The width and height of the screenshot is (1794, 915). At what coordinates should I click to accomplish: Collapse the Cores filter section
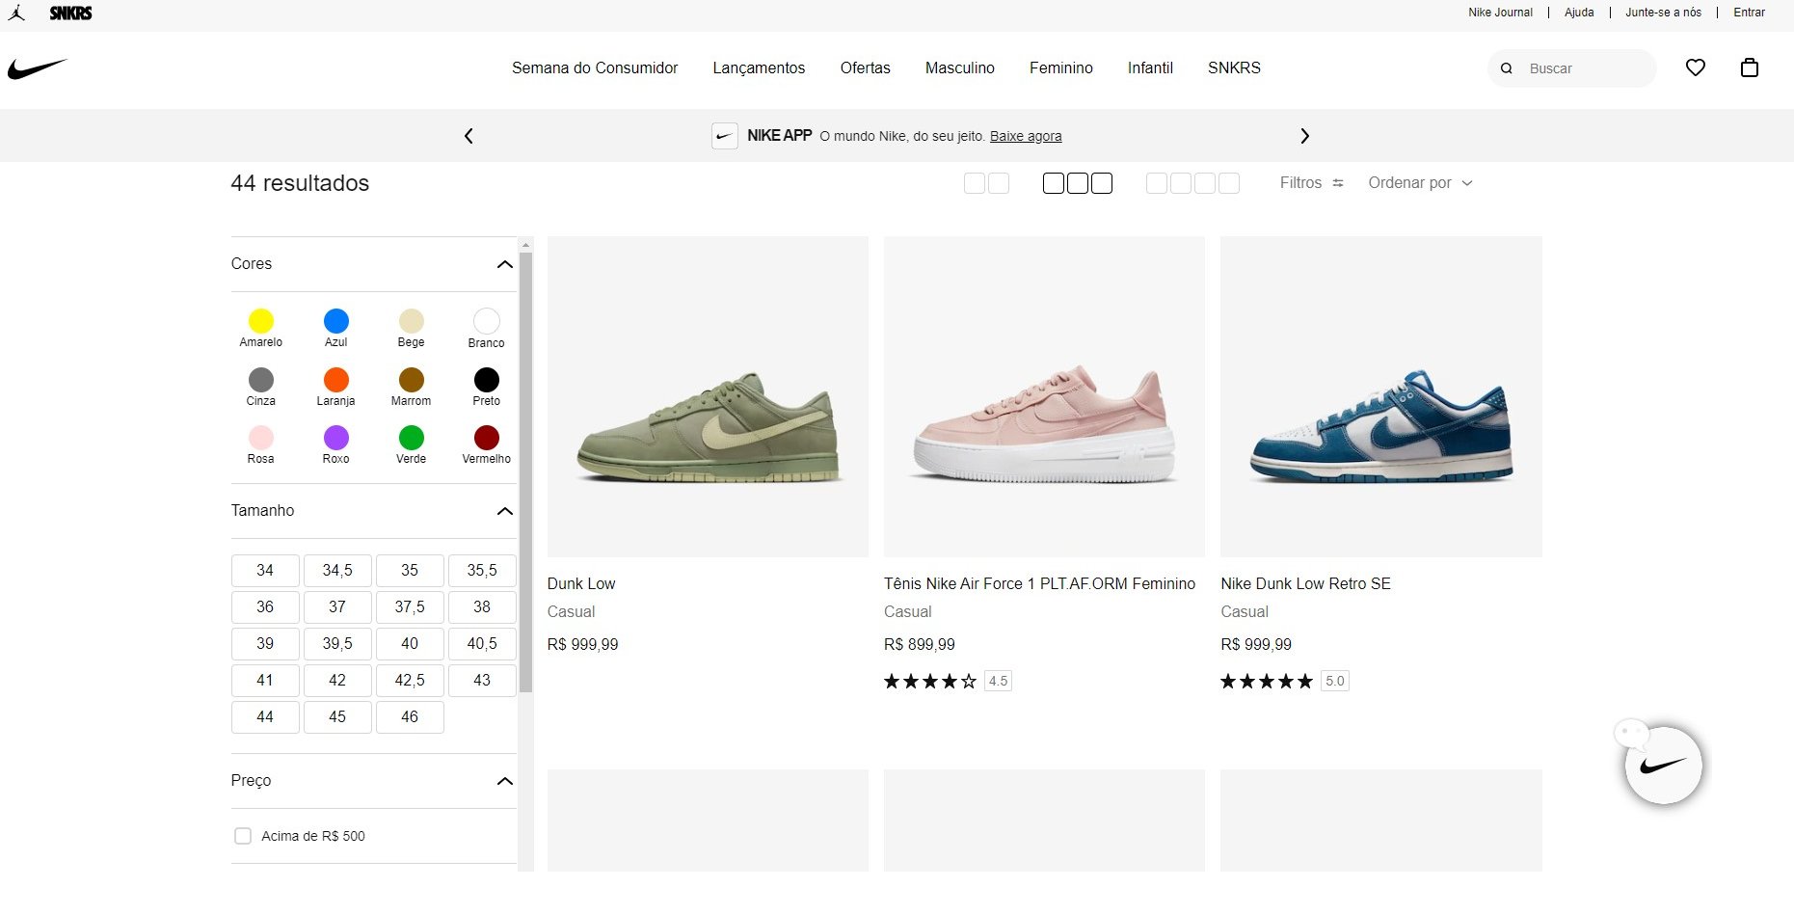504,264
